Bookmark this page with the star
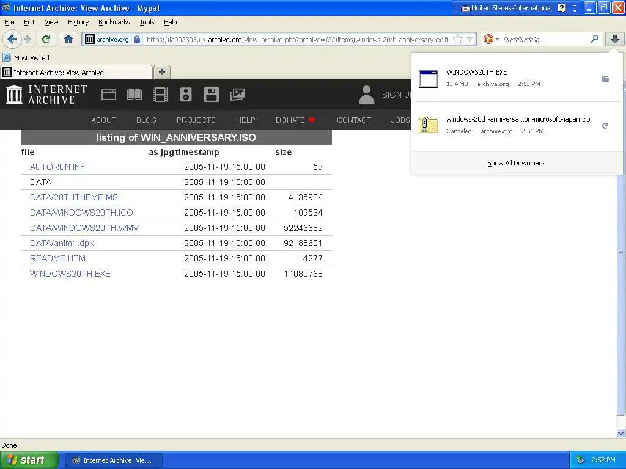Screen dimensions: 626x469 pyautogui.click(x=458, y=39)
